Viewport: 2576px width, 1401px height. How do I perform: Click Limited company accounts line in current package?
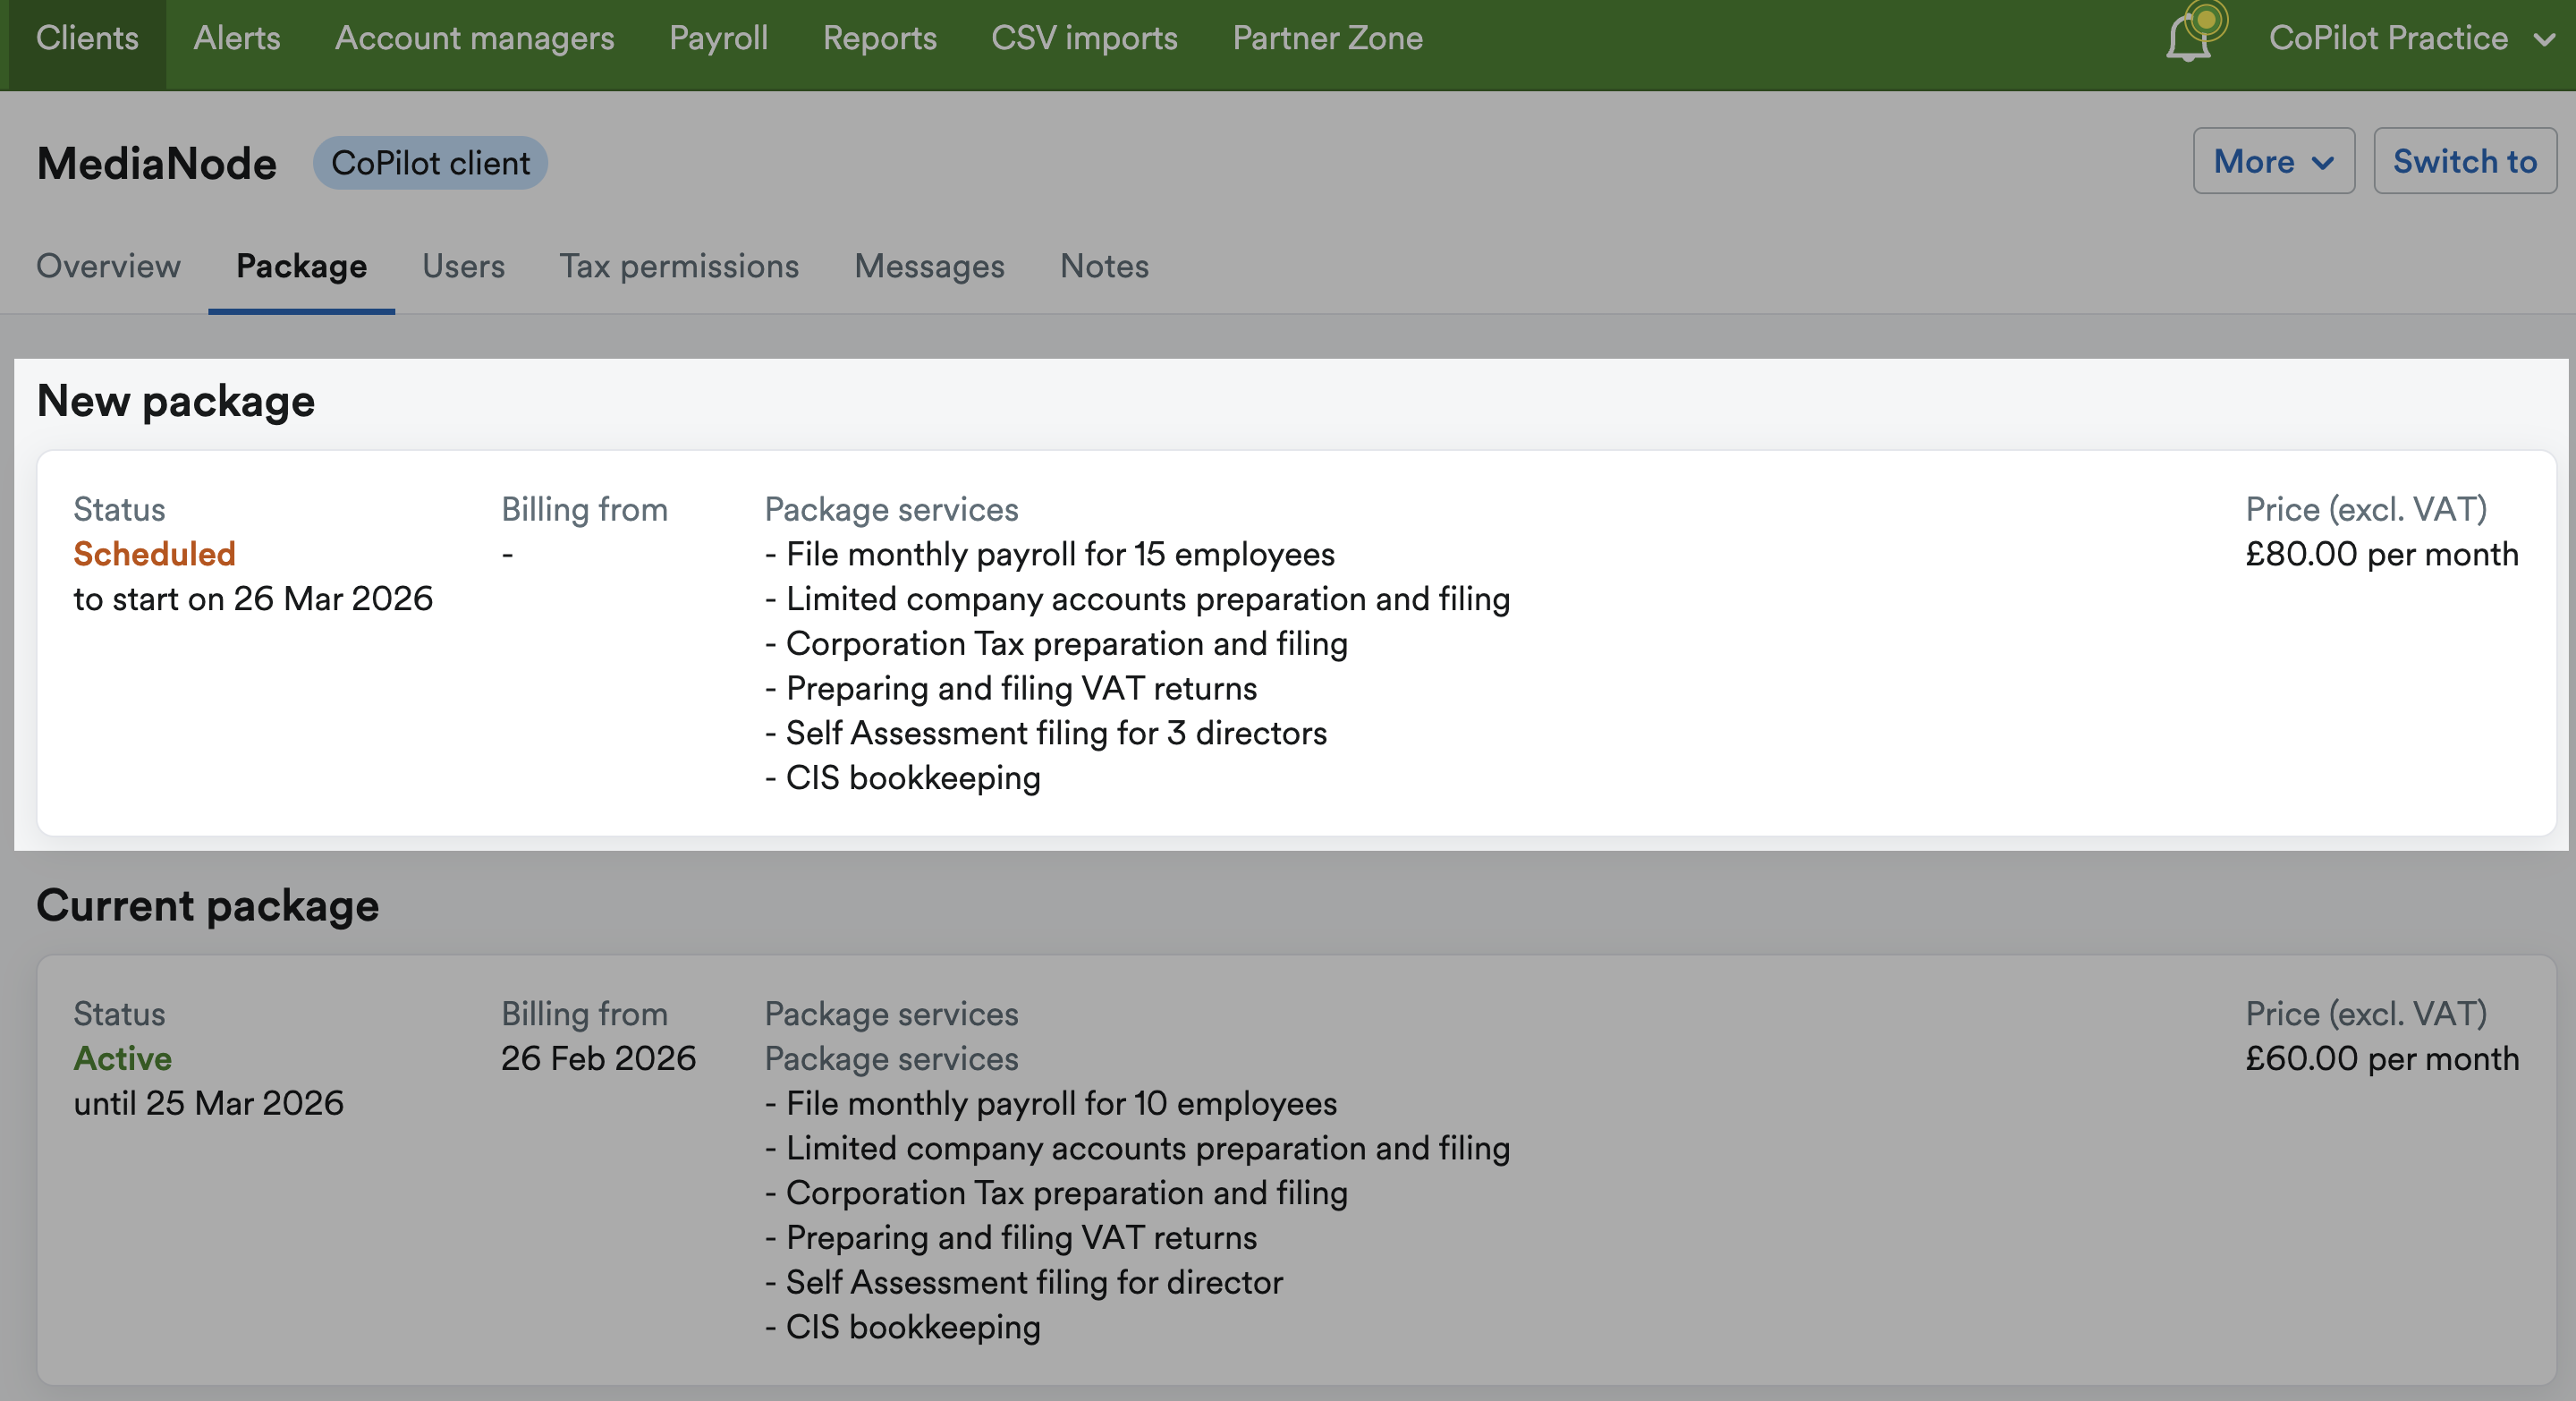point(1148,1148)
